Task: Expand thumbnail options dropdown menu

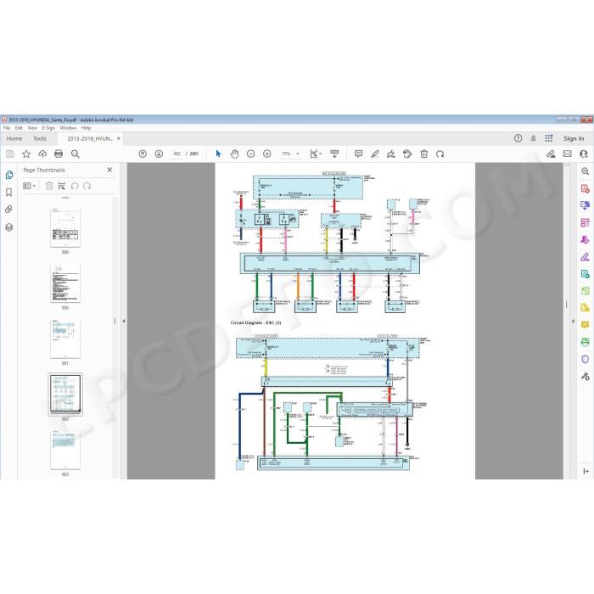Action: [x=29, y=186]
